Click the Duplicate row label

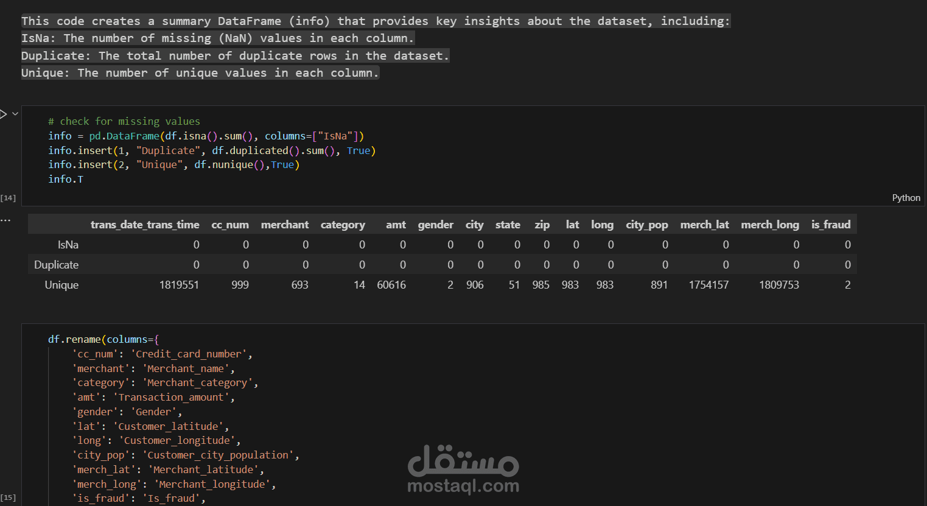tap(56, 265)
